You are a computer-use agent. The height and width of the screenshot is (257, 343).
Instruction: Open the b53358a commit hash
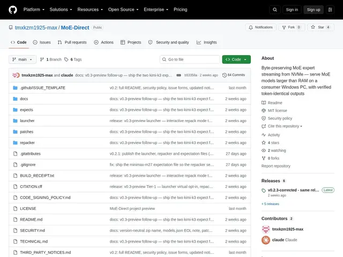tap(191, 75)
